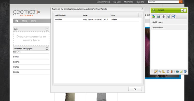
Task: Open Shirts in Men's sidebar menu
Action: pyautogui.click(x=16, y=57)
